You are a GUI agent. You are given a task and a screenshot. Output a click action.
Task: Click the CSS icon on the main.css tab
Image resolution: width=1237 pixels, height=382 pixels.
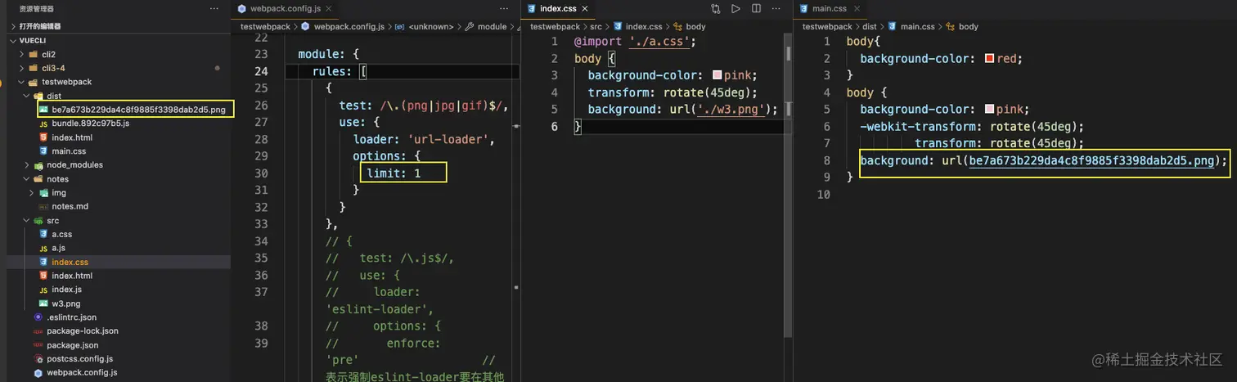[804, 8]
